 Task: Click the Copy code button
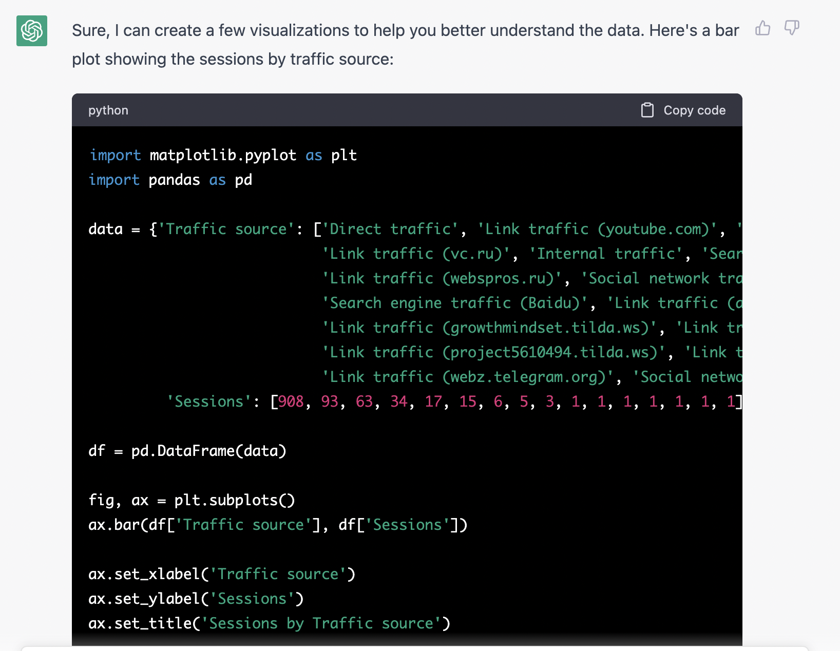point(683,110)
